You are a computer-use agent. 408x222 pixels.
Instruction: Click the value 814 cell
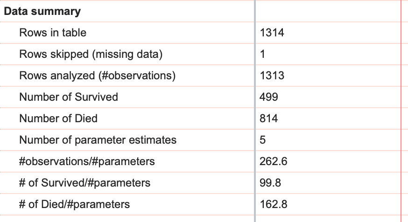coord(269,118)
